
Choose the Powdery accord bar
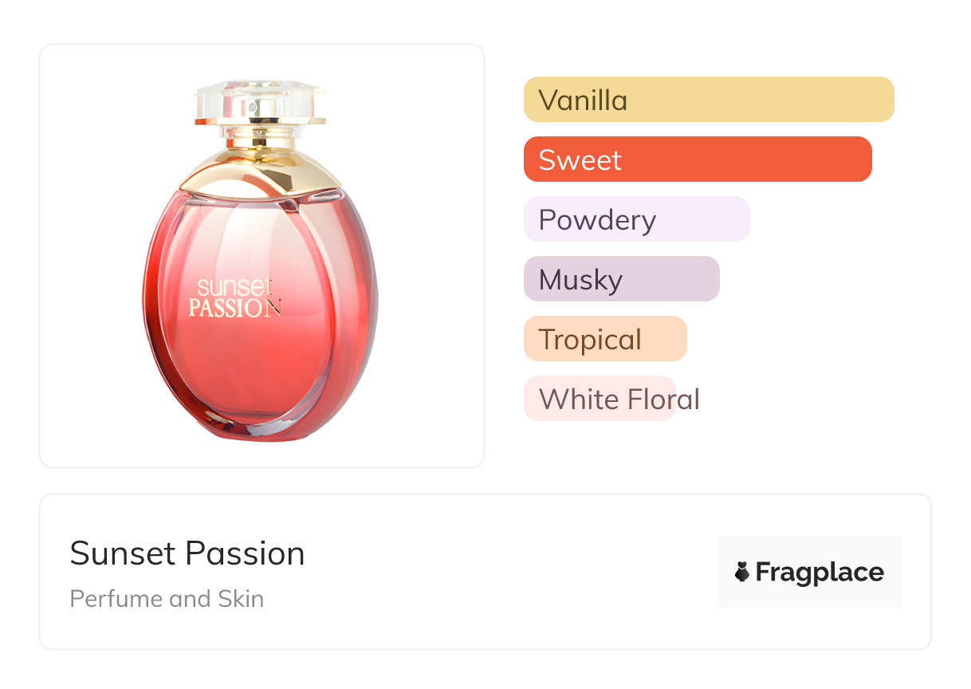pyautogui.click(x=636, y=219)
